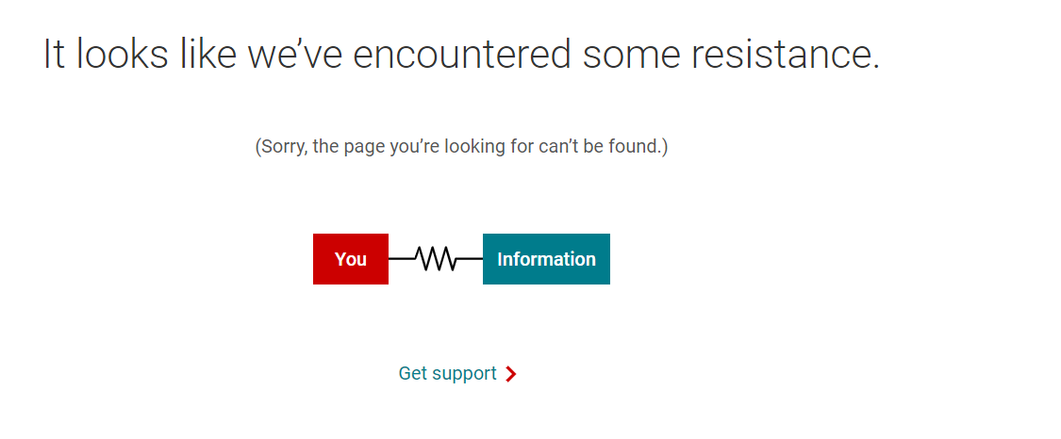1061x439 pixels.
Task: Click the wire between resistor and Information
Action: click(470, 259)
